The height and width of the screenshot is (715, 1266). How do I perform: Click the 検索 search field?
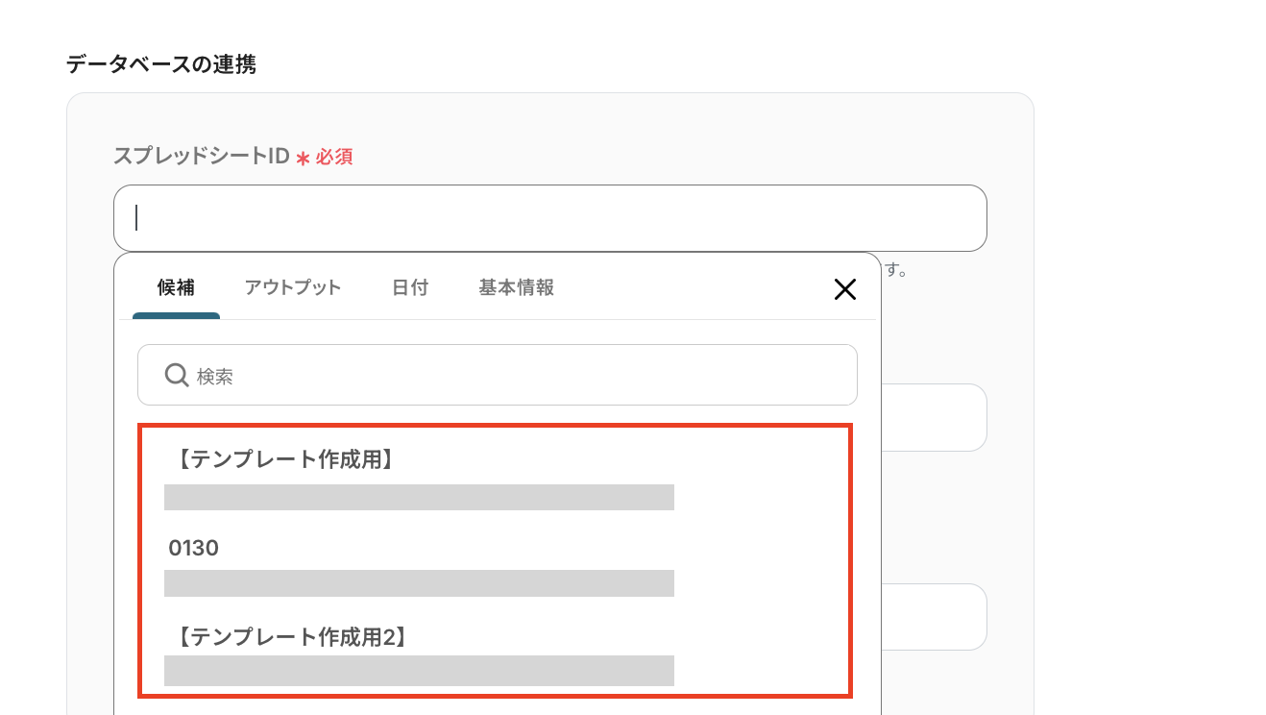519,376
